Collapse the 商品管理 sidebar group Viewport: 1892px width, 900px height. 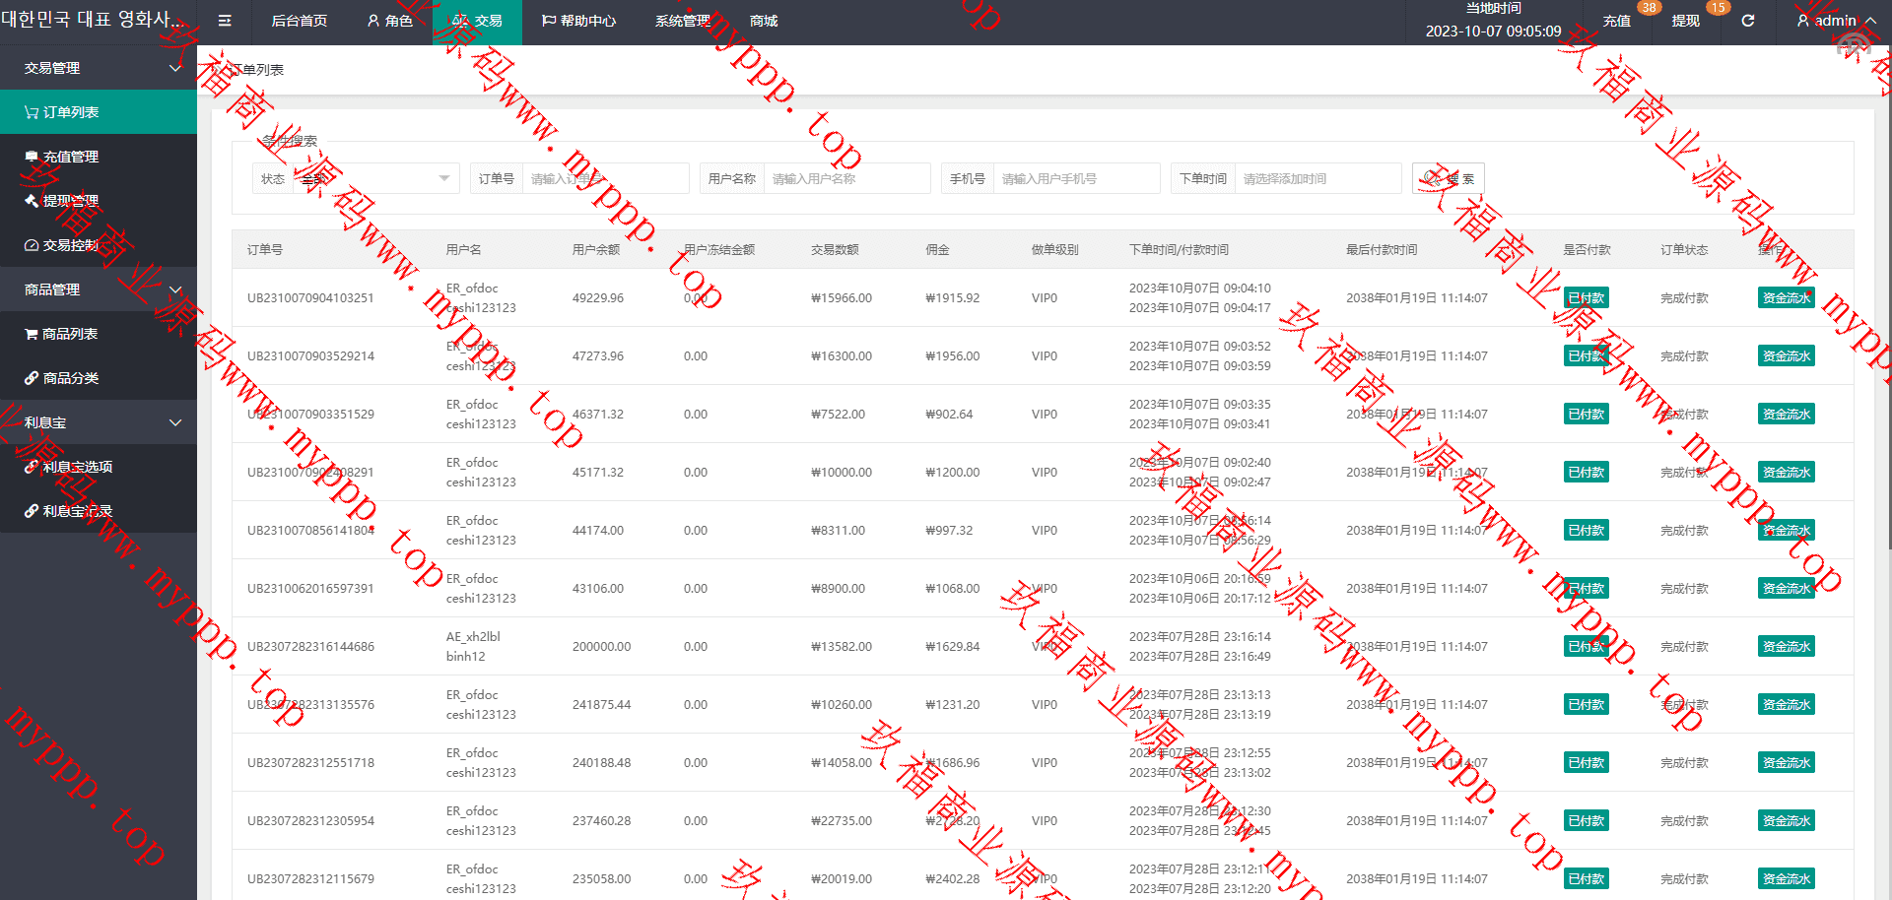pyautogui.click(x=99, y=289)
